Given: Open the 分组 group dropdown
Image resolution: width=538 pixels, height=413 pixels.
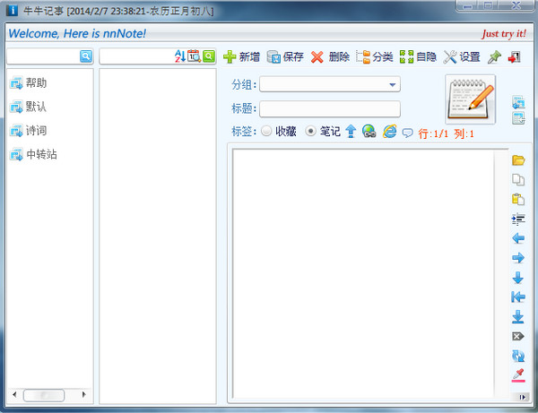Looking at the screenshot, I should [393, 85].
